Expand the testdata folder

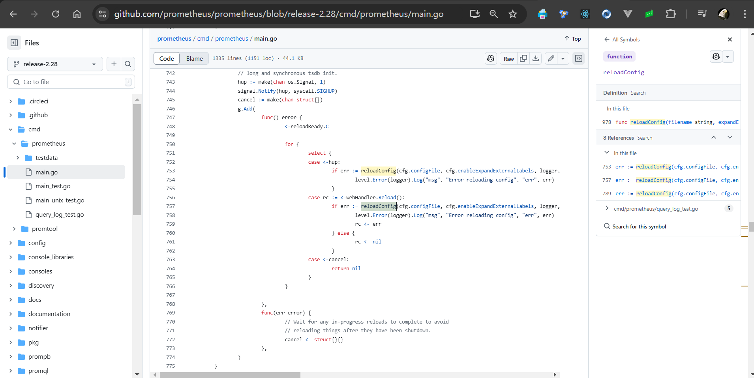tap(18, 158)
